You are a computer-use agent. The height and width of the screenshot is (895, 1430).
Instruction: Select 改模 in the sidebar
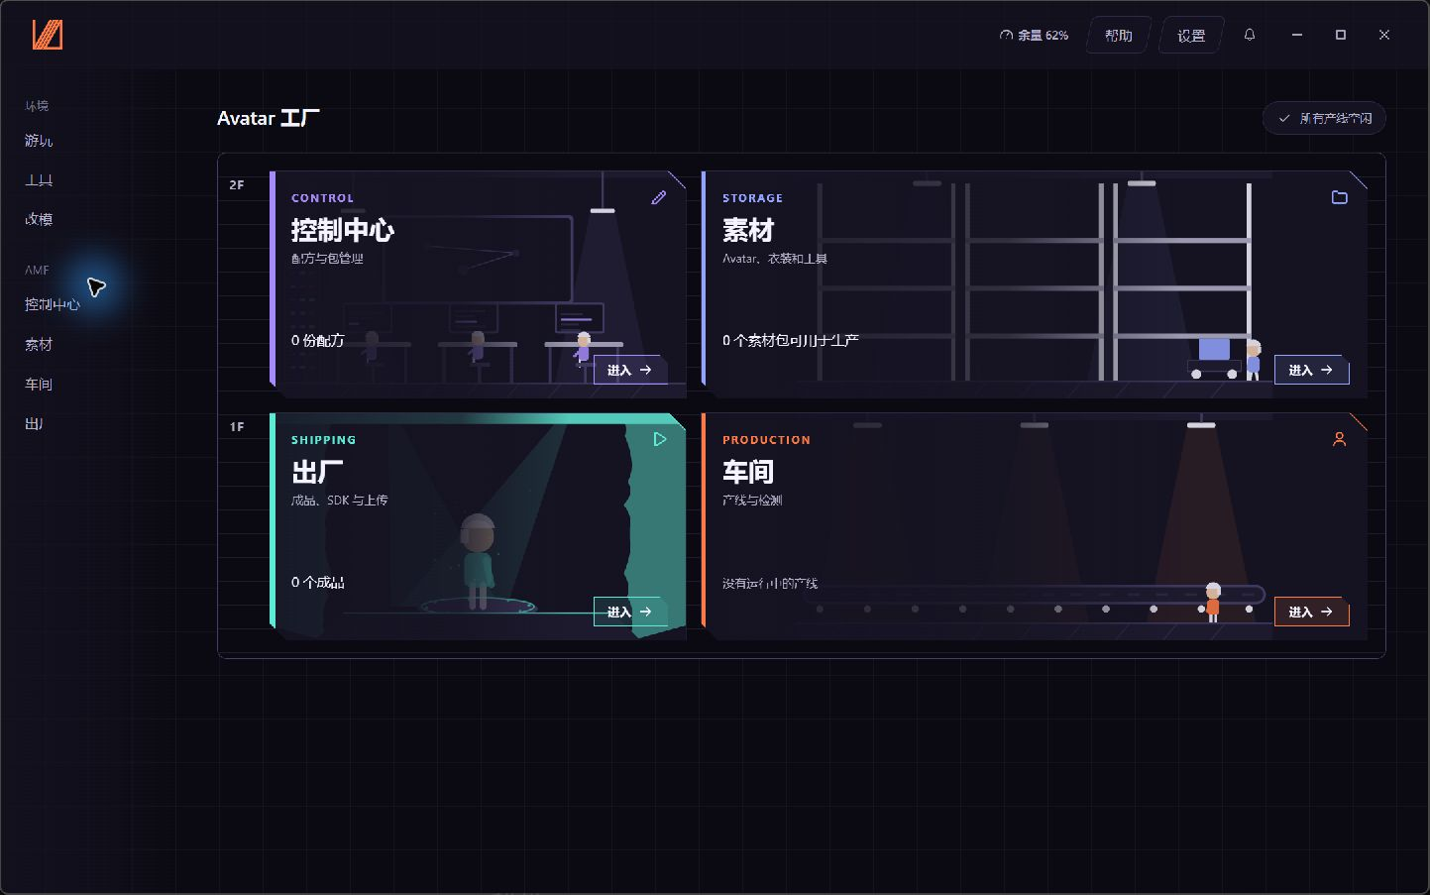pyautogui.click(x=39, y=219)
